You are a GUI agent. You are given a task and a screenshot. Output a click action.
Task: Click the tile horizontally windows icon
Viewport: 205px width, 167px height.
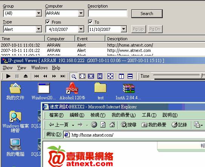coord(130,76)
